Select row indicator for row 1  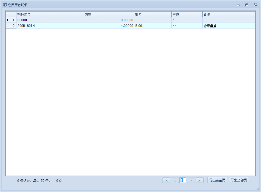tap(11, 20)
